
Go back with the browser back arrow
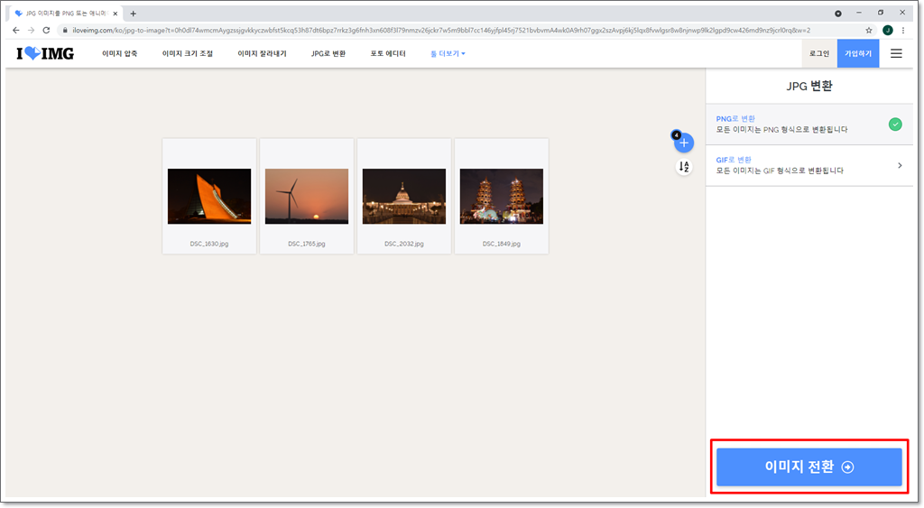point(16,30)
